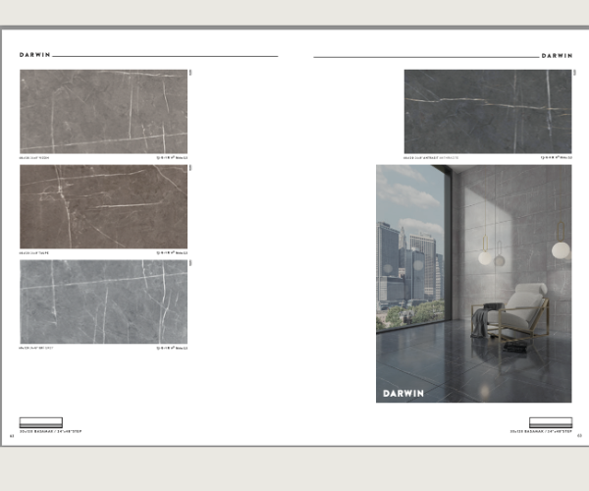589x491 pixels.
Task: Click the caption under the taupe tile
Action: click(x=35, y=251)
